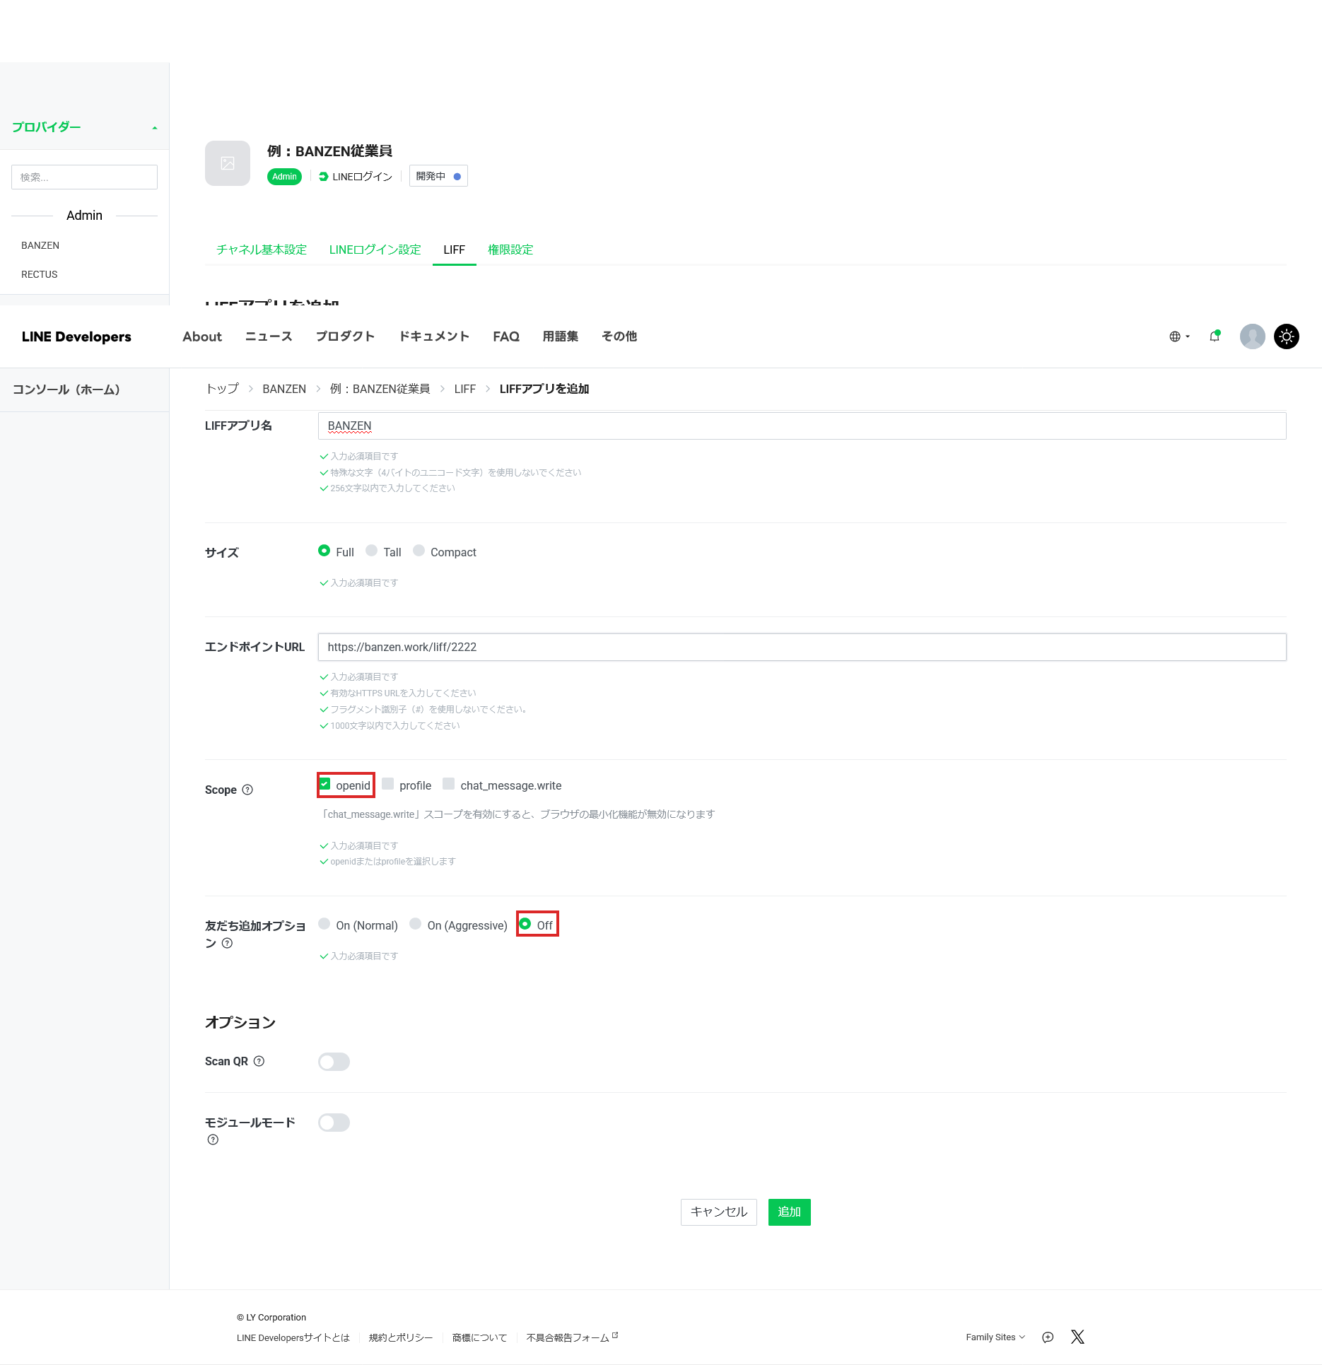Select BANZEN provider in sidebar
This screenshot has width=1322, height=1365.
(x=40, y=245)
